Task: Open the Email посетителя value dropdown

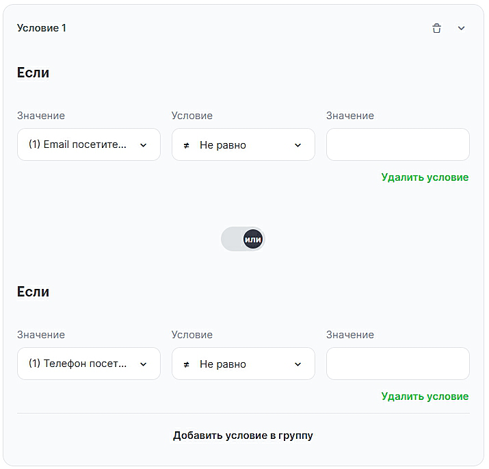Action: (x=88, y=145)
